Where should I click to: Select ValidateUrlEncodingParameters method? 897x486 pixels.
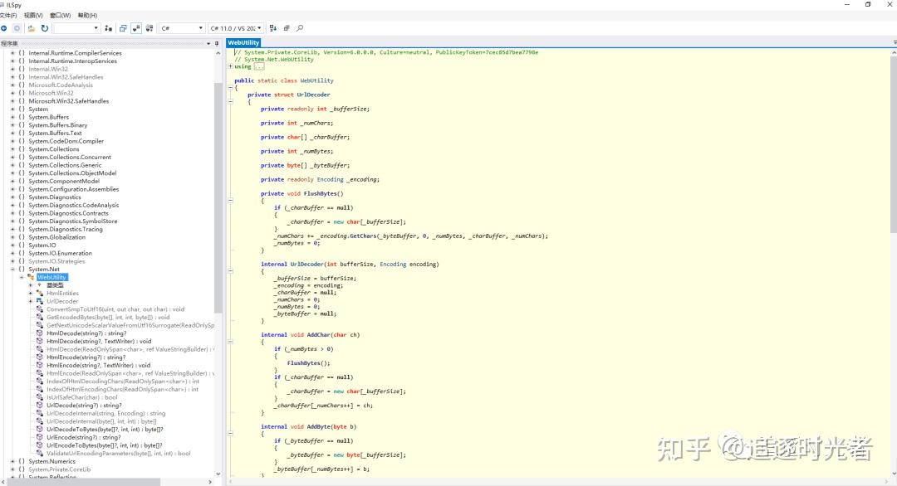(119, 453)
